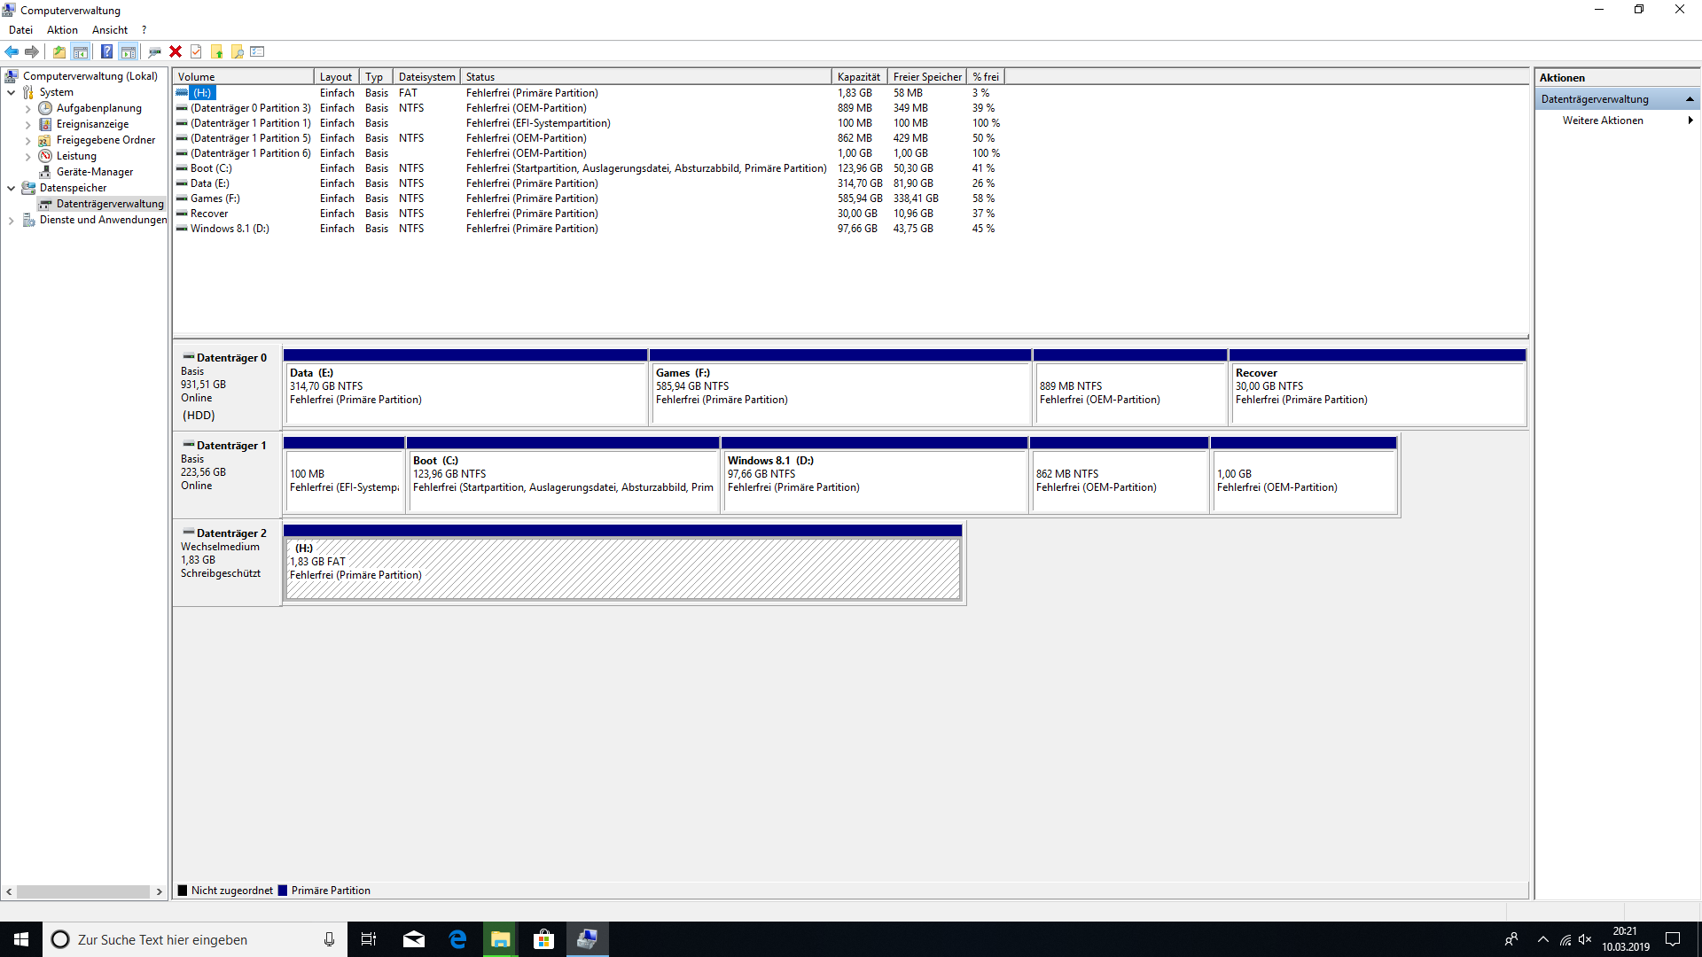Viewport: 1702px width, 957px height.
Task: Collapse the System tree node
Action: (11, 92)
